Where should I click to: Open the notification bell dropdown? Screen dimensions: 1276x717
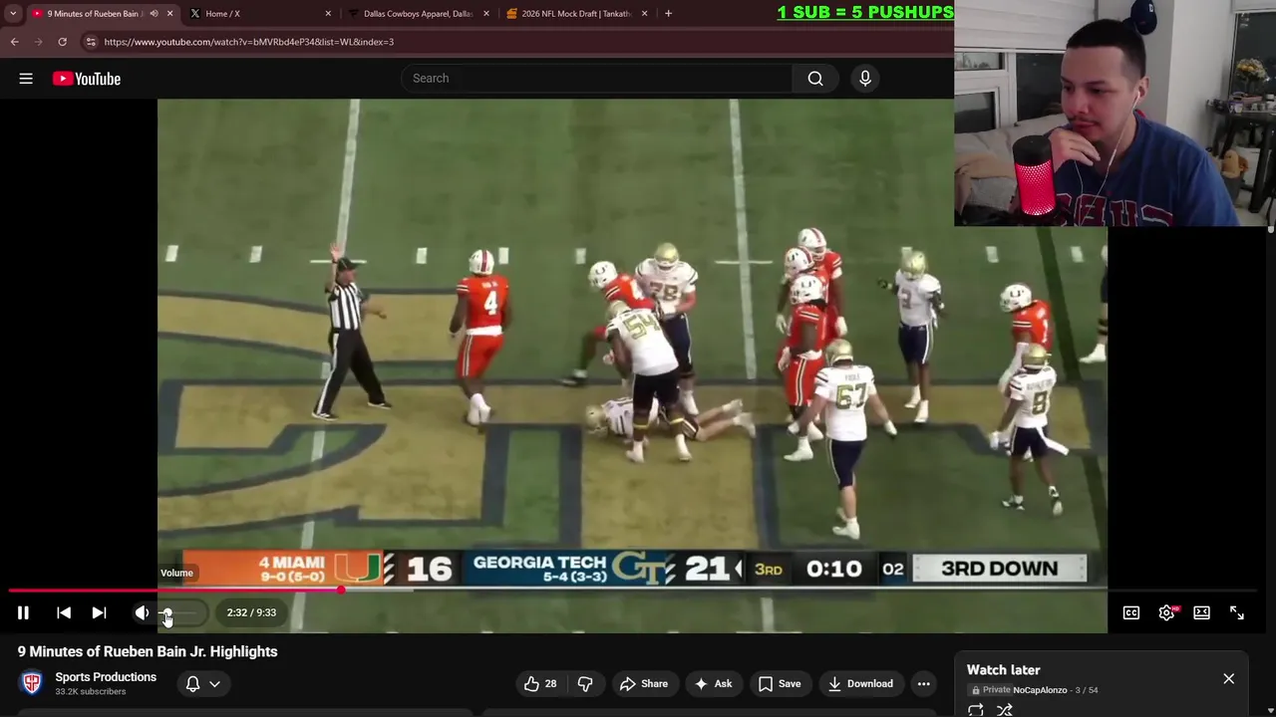(x=202, y=684)
